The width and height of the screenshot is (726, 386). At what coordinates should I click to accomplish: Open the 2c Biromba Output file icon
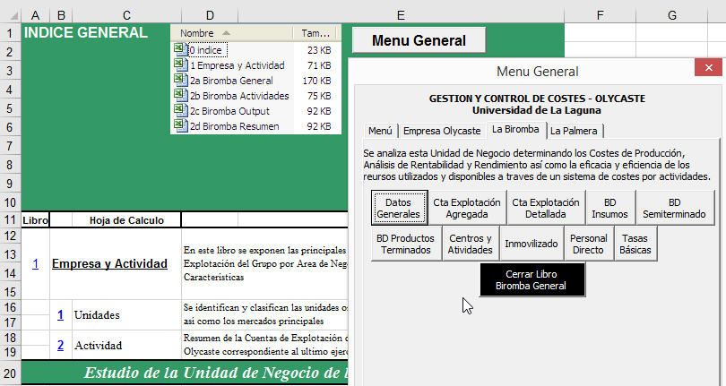(x=180, y=111)
